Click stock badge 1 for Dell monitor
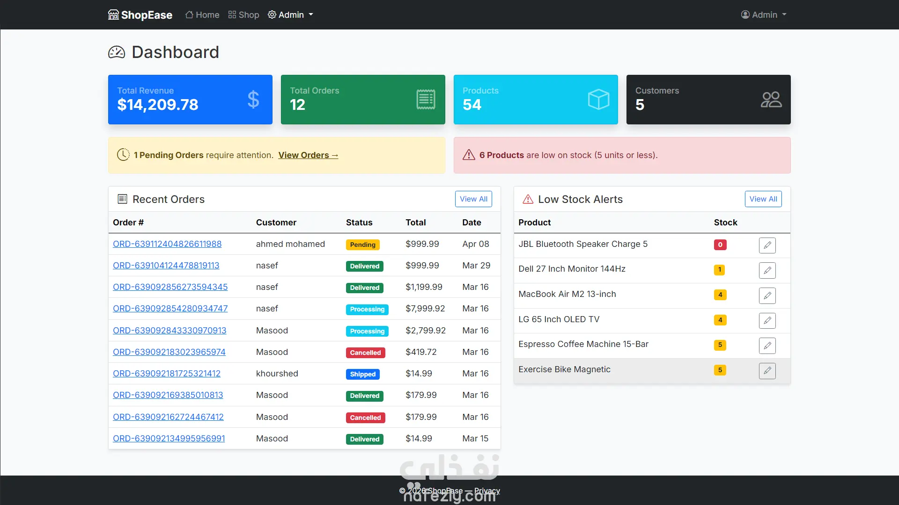Image resolution: width=899 pixels, height=505 pixels. click(x=719, y=270)
